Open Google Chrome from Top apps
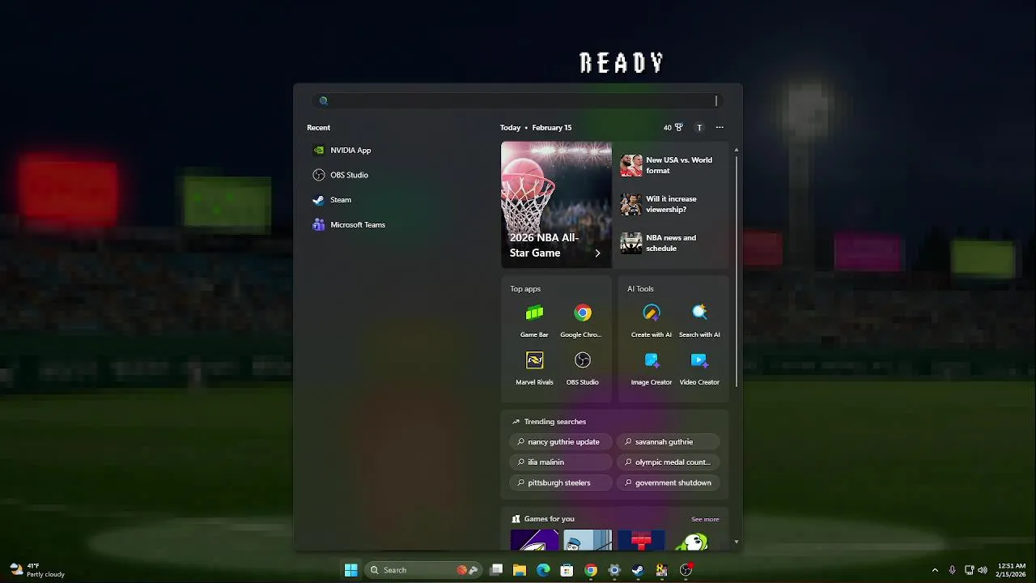This screenshot has width=1036, height=583. point(582,321)
